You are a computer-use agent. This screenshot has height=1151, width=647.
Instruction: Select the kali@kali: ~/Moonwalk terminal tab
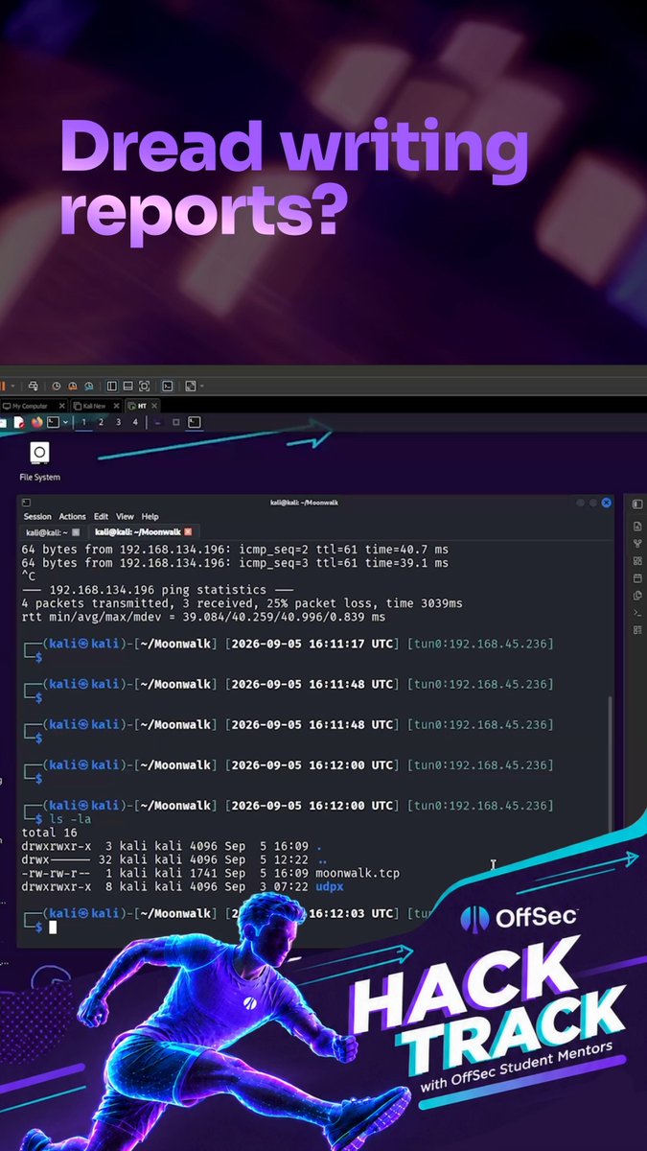(144, 531)
